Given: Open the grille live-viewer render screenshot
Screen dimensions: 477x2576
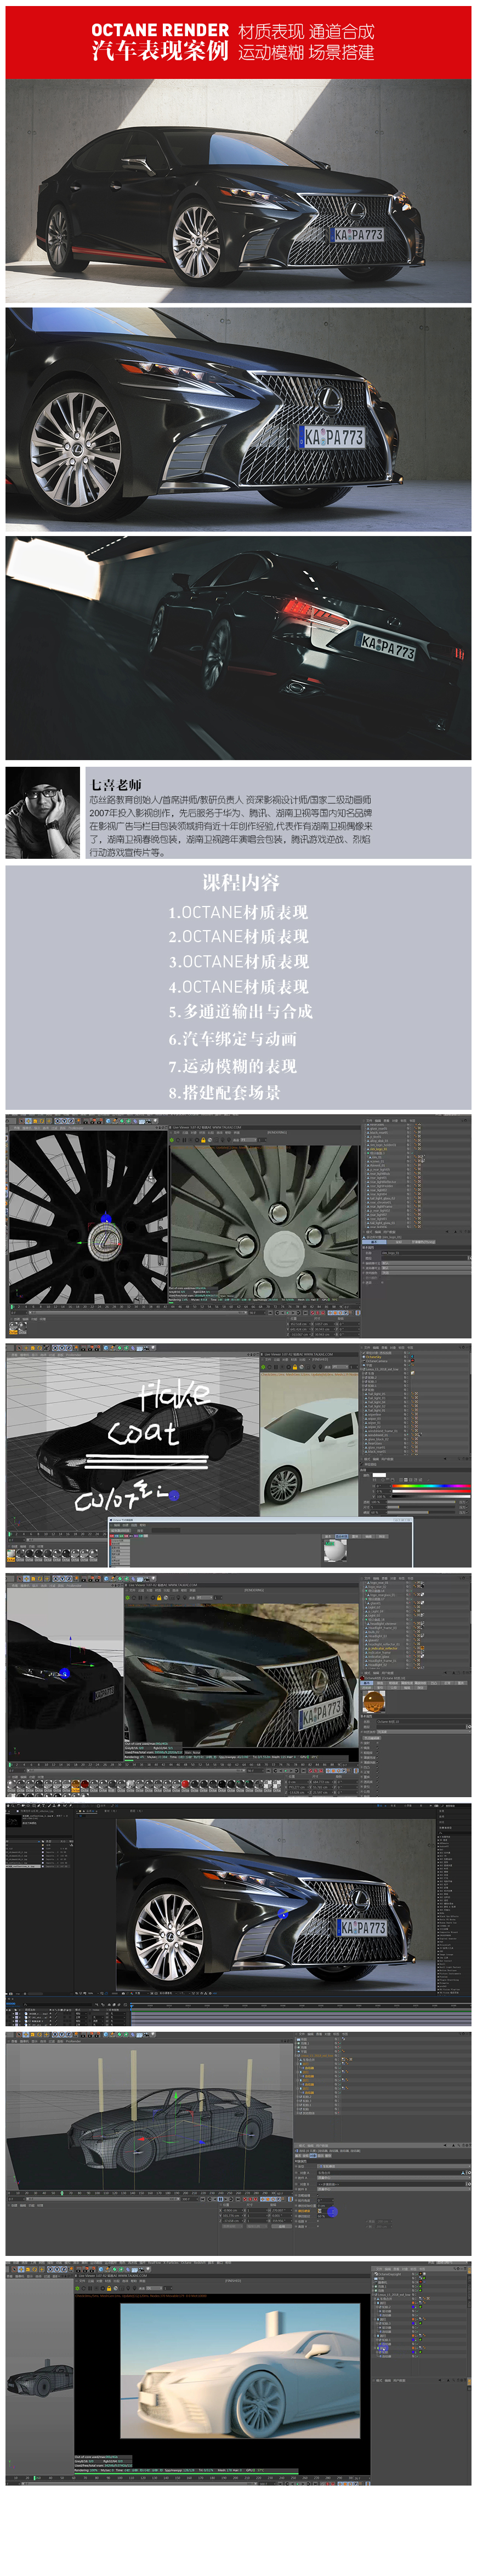Looking at the screenshot, I should (238, 1685).
